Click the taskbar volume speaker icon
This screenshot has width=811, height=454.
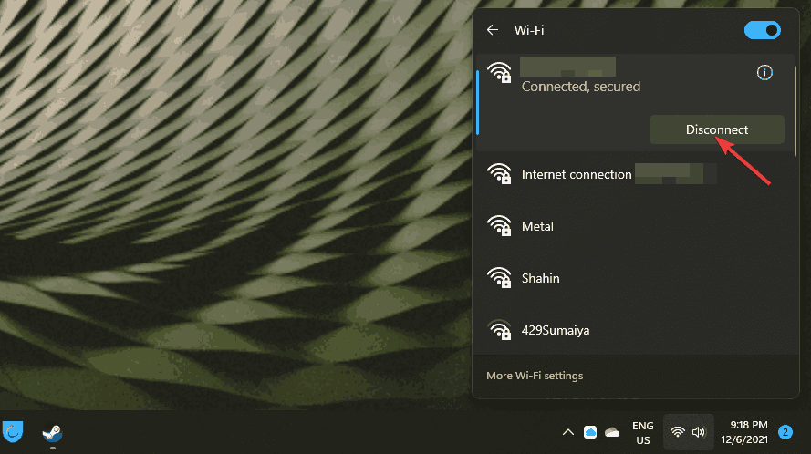click(699, 432)
